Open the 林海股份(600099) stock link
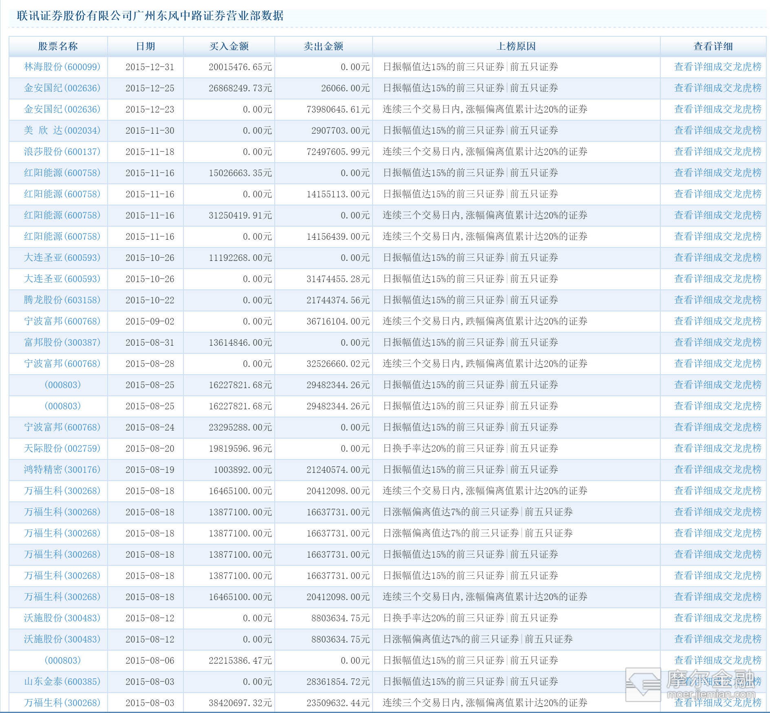Screen dimensions: 770x713 pos(62,67)
